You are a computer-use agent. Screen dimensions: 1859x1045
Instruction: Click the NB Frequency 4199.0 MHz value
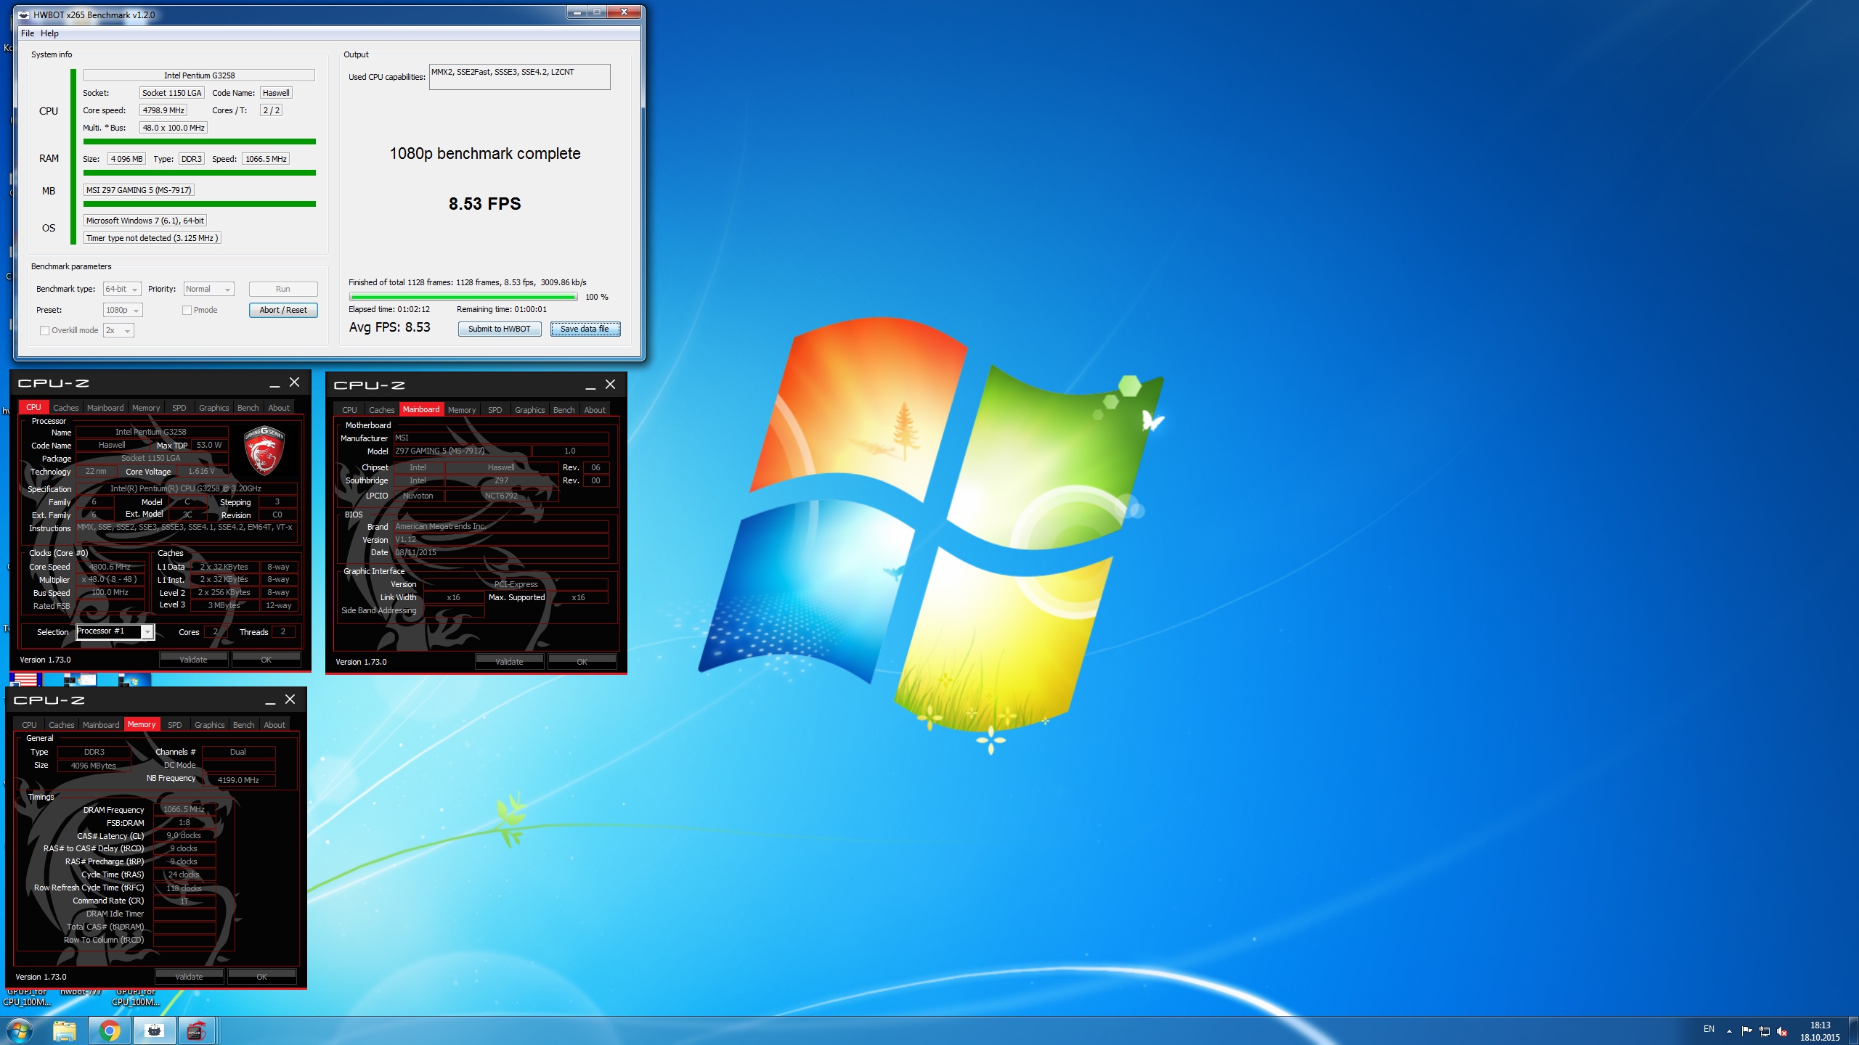click(238, 780)
